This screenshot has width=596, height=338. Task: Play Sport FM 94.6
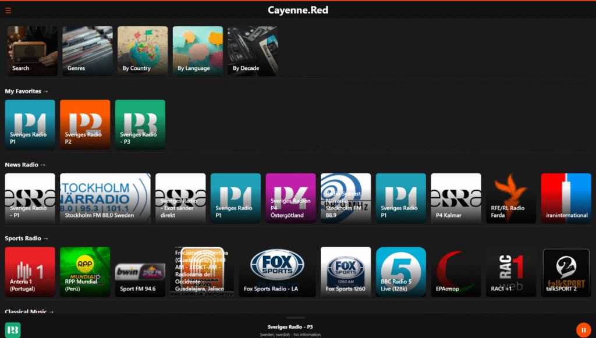[140, 272]
